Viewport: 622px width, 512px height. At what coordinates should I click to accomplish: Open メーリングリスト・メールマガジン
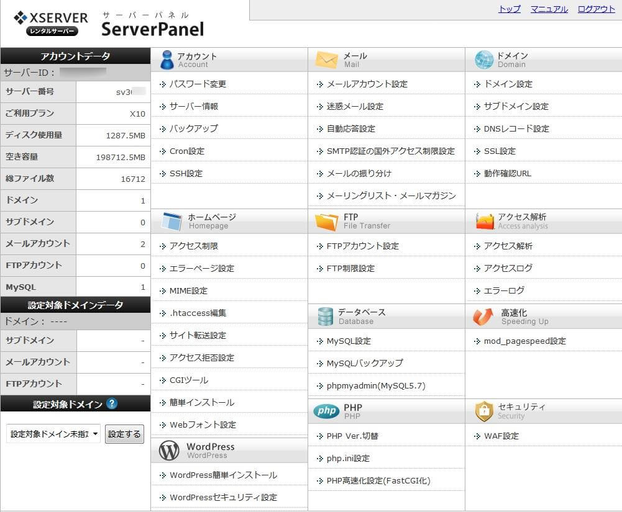(391, 195)
